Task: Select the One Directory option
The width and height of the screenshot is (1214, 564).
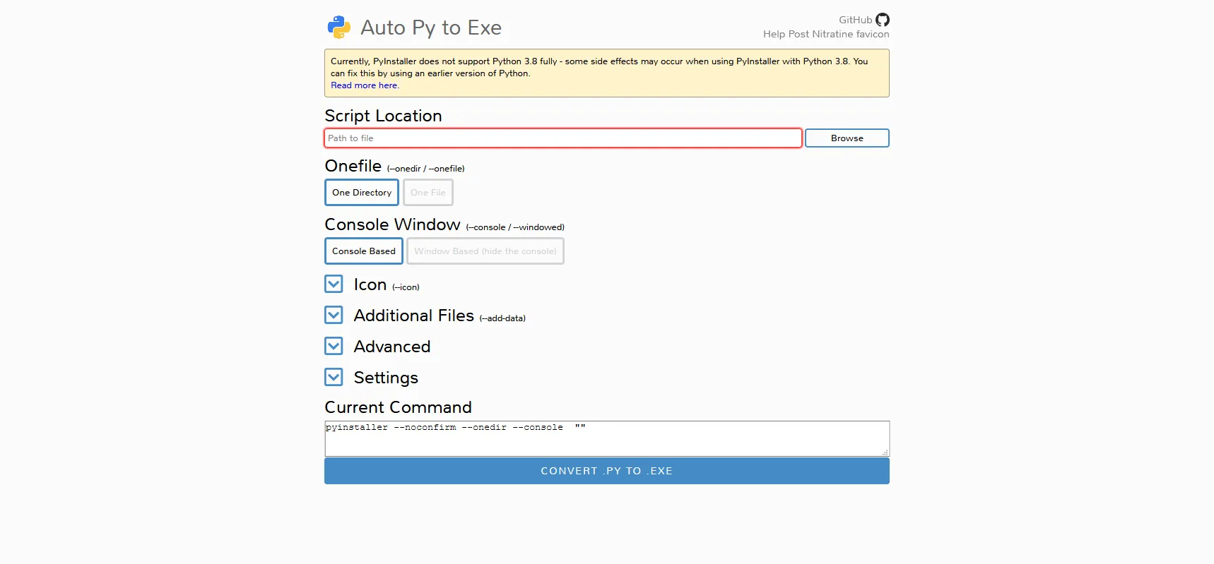Action: (x=362, y=193)
